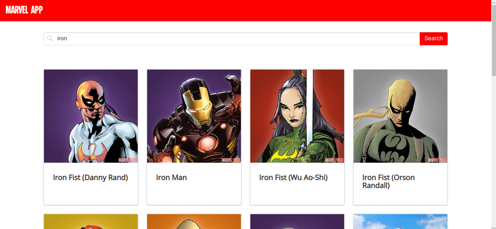Viewport: 496px width, 229px height.
Task: Click the orange-background card in second row
Action: coord(194,221)
